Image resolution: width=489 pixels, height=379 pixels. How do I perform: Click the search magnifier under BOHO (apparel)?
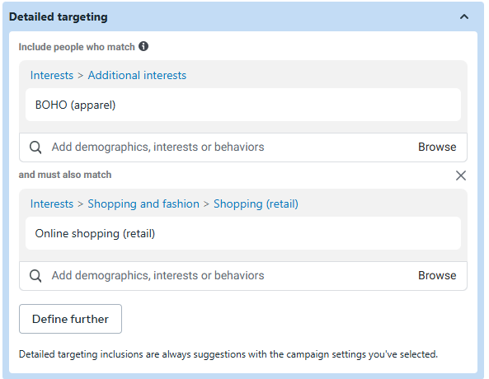35,147
